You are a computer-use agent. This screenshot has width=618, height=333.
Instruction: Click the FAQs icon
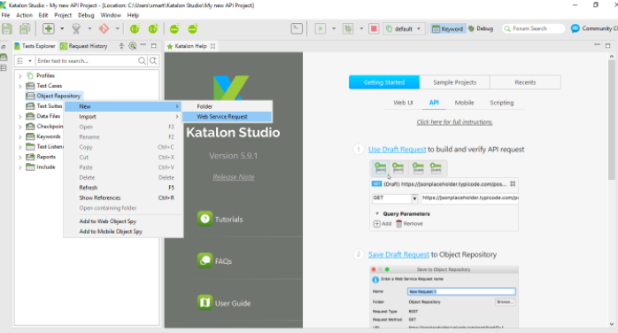pyautogui.click(x=205, y=260)
